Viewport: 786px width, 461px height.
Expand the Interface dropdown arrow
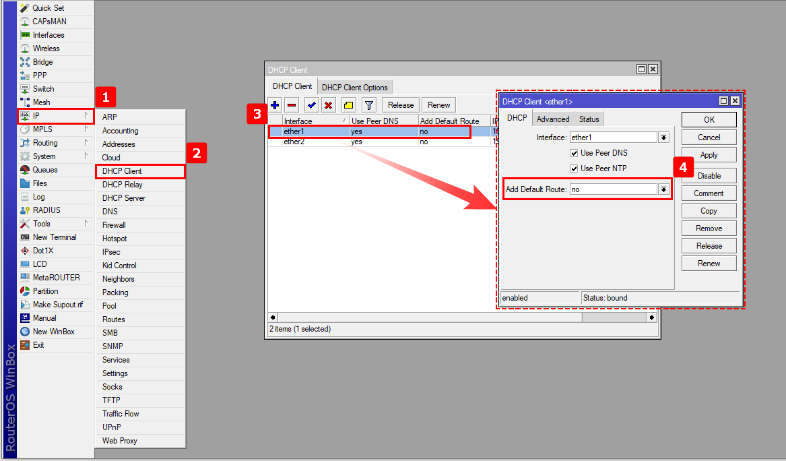(x=663, y=137)
